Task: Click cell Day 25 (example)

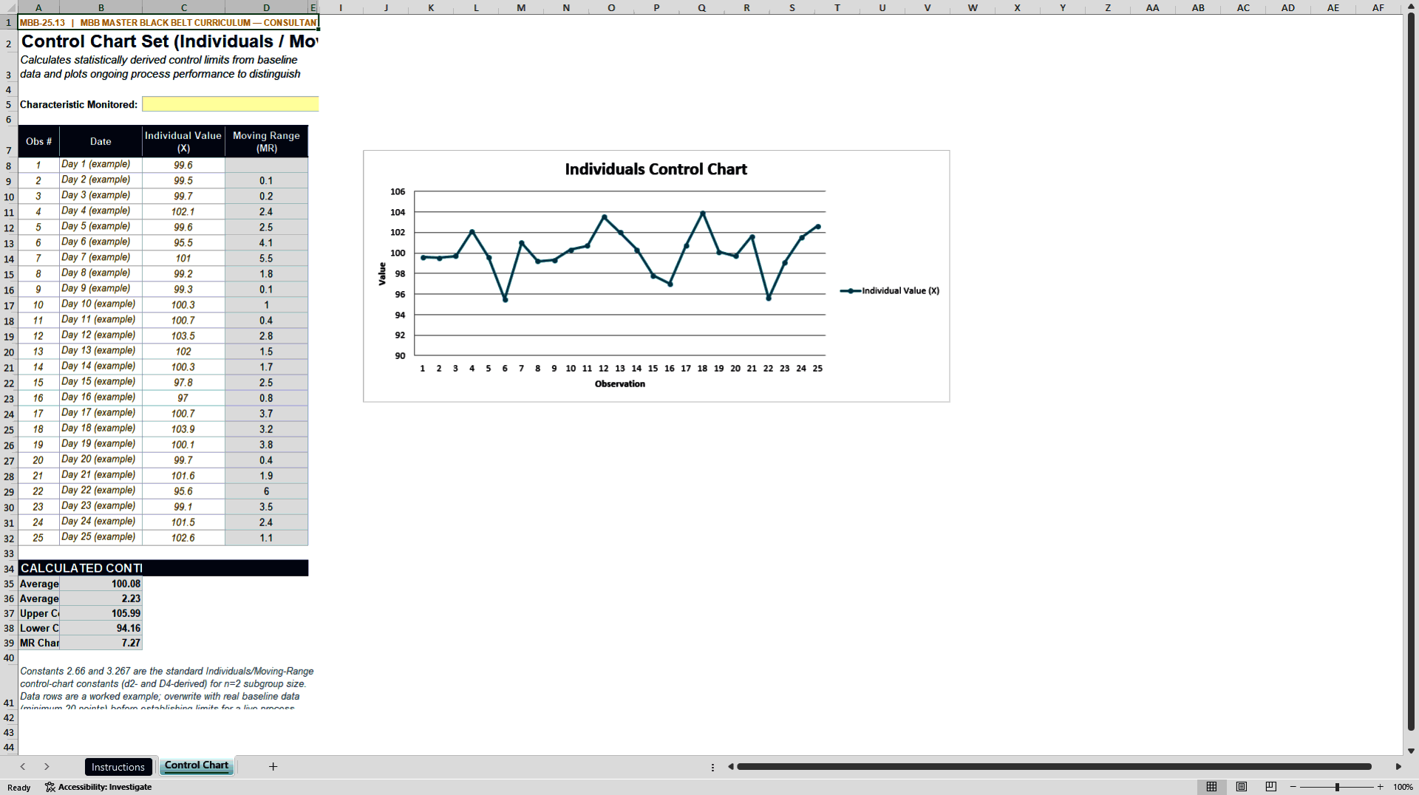Action: click(101, 537)
